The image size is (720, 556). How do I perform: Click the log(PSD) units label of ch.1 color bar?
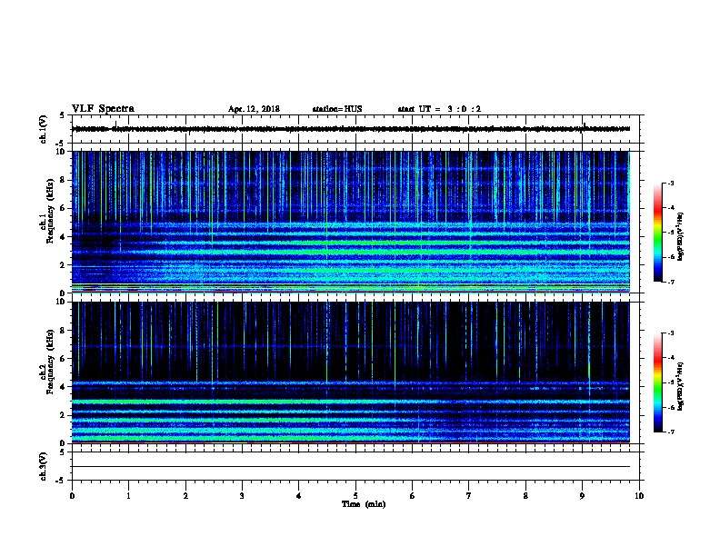coord(680,236)
